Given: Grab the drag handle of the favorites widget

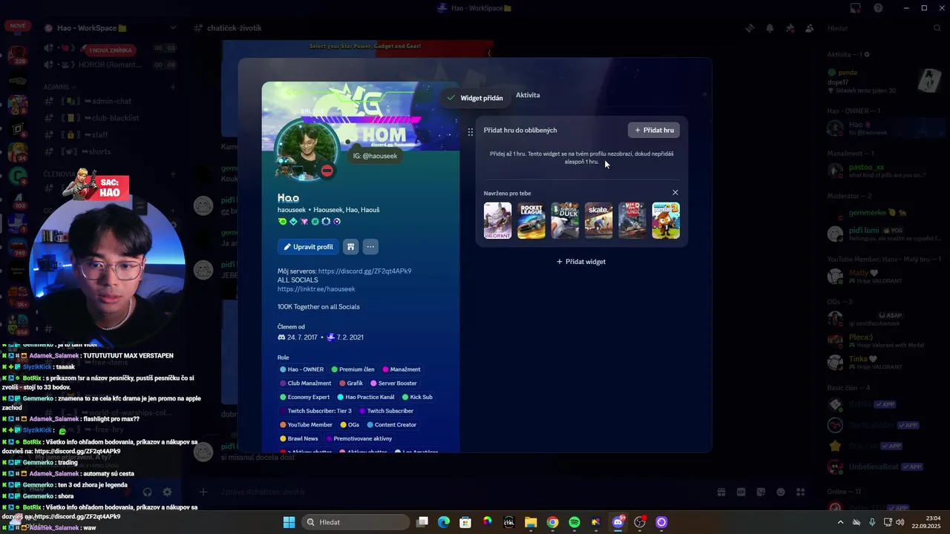Looking at the screenshot, I should pos(471,132).
